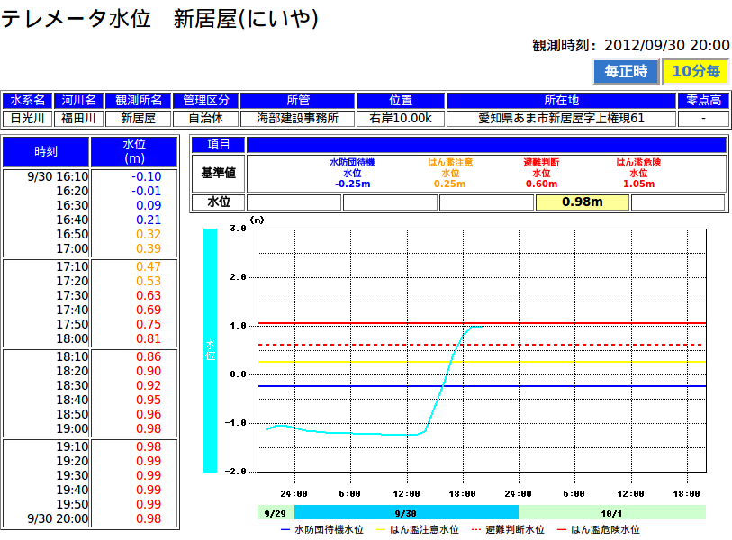
Task: Select the 10分毎 interval button
Action: pyautogui.click(x=695, y=71)
